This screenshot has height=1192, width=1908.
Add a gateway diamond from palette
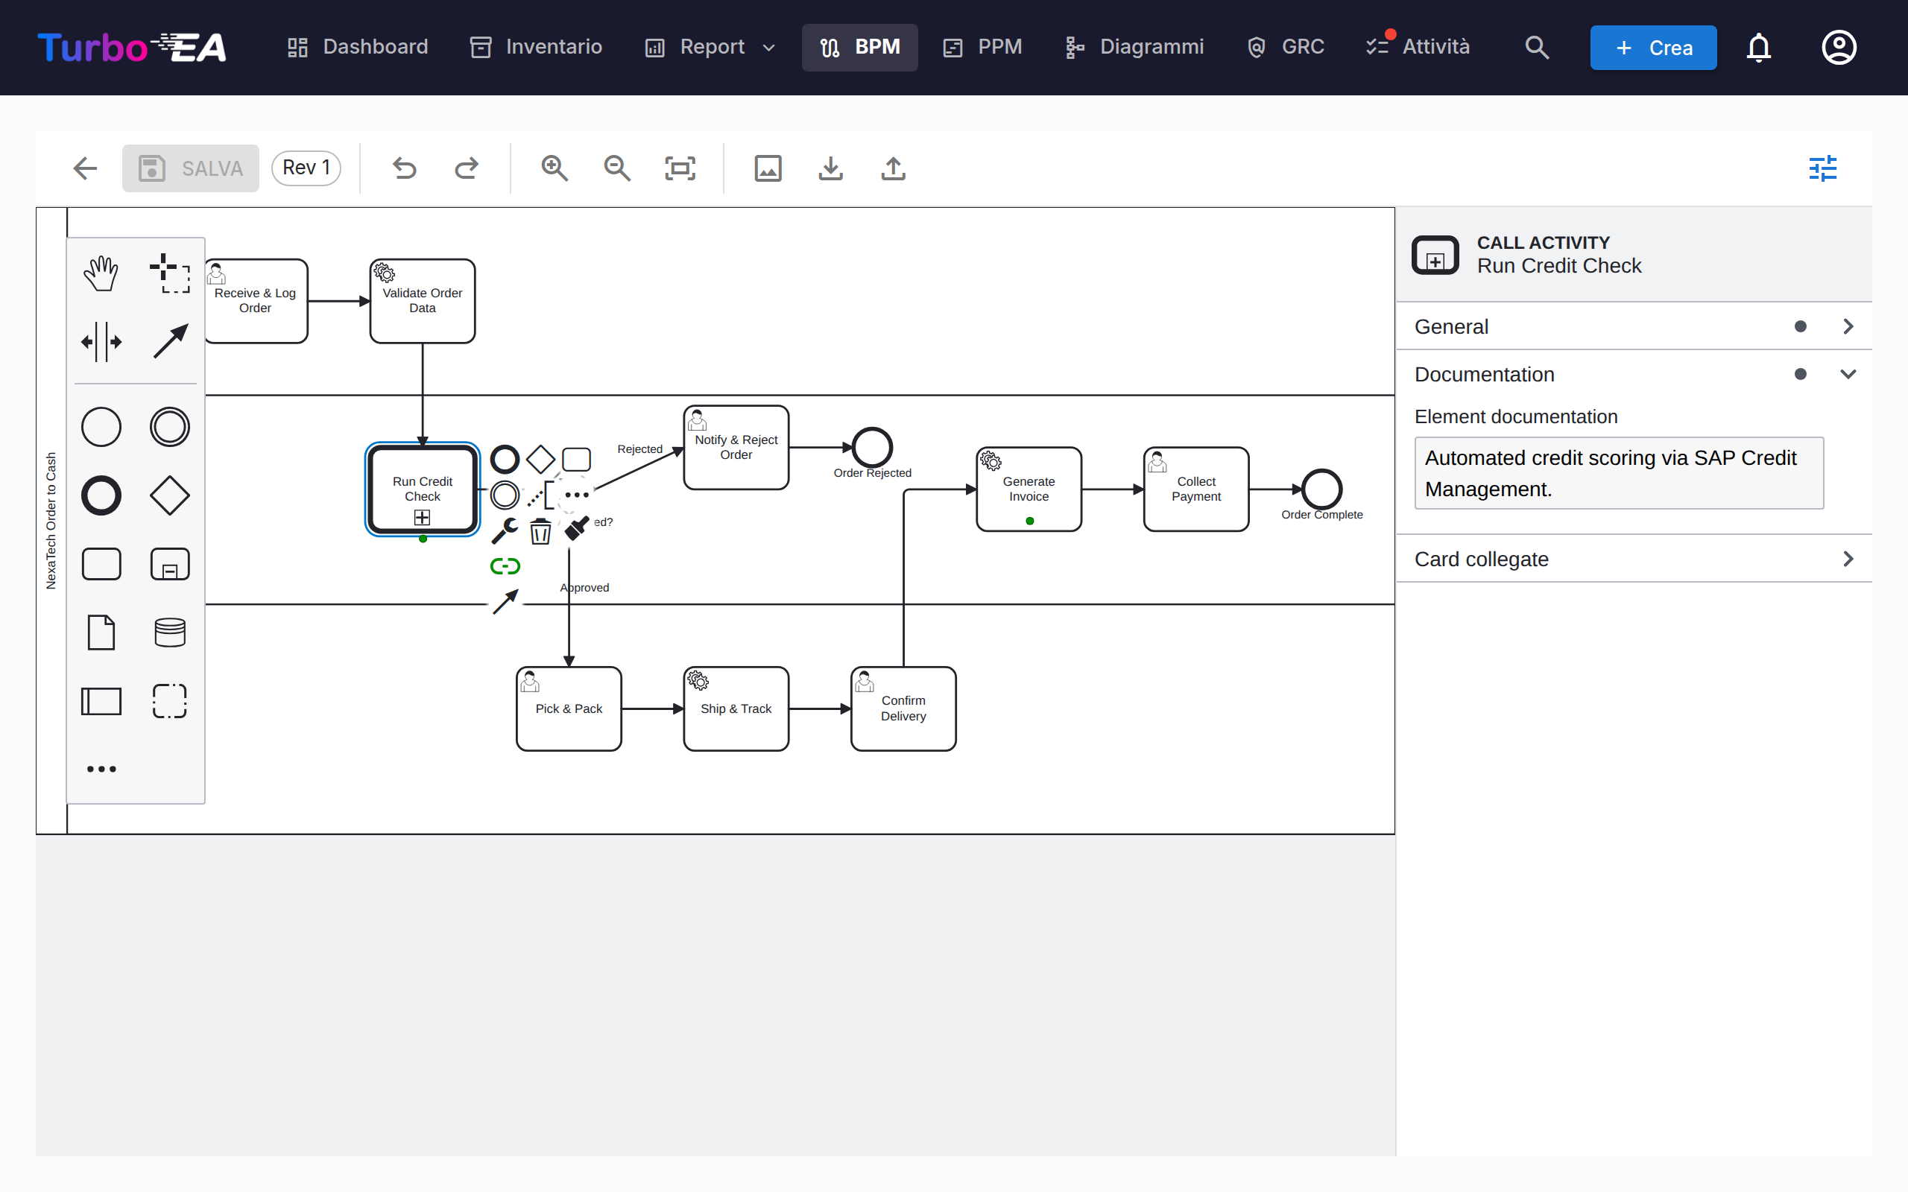tap(169, 496)
